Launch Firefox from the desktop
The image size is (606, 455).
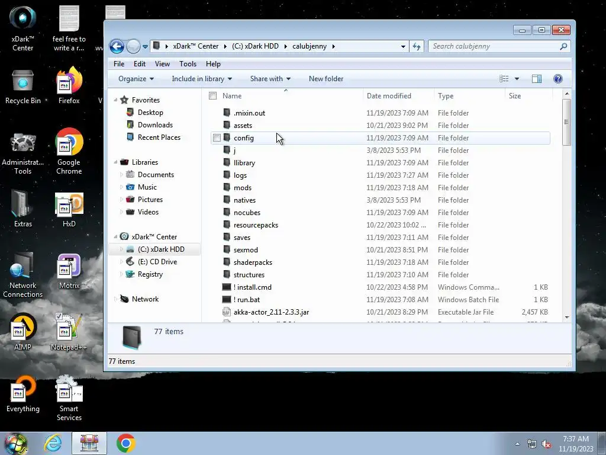[69, 86]
